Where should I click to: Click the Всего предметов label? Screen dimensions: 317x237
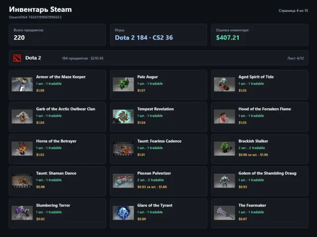[x=29, y=30]
